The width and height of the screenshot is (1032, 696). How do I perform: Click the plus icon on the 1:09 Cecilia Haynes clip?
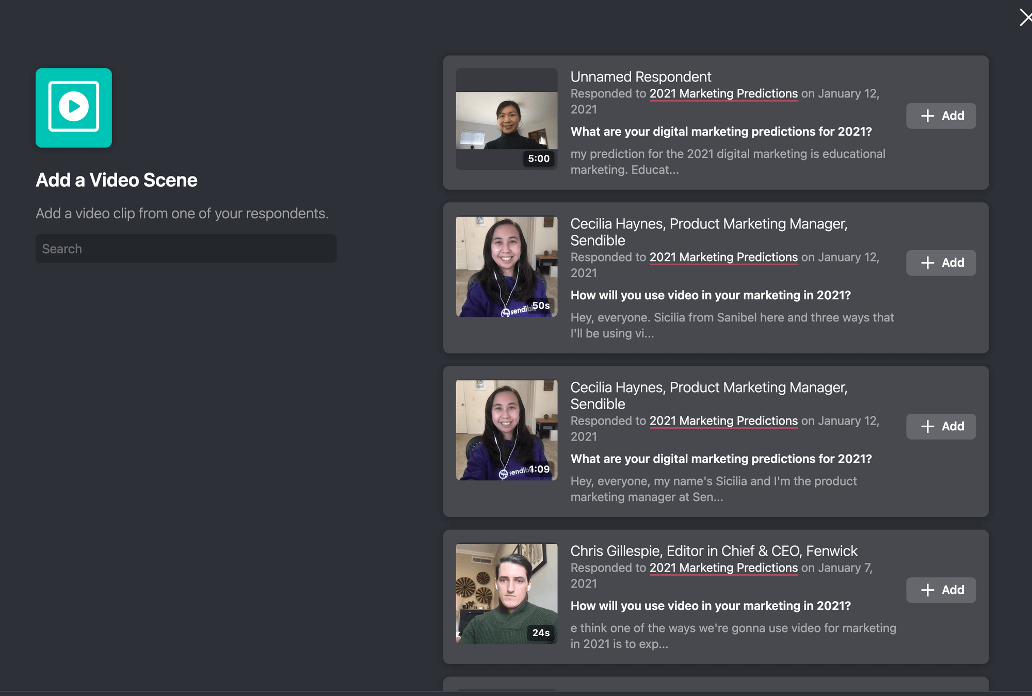[x=928, y=426]
